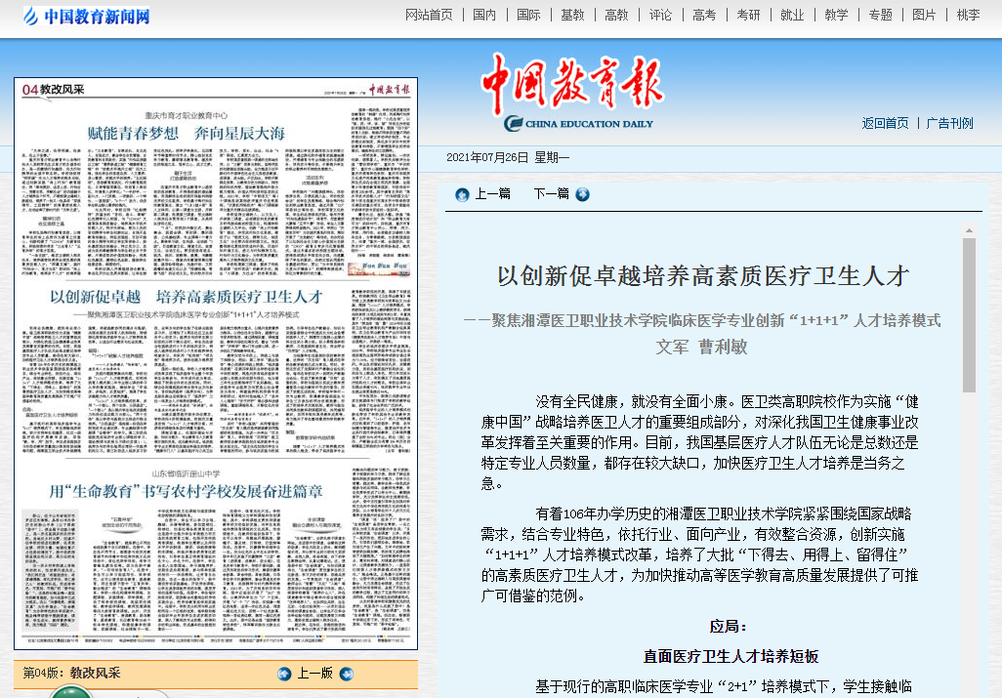The height and width of the screenshot is (698, 1002).
Task: Click 山东省临沂房山中学 label on page thumbnail
Action: pyautogui.click(x=186, y=473)
